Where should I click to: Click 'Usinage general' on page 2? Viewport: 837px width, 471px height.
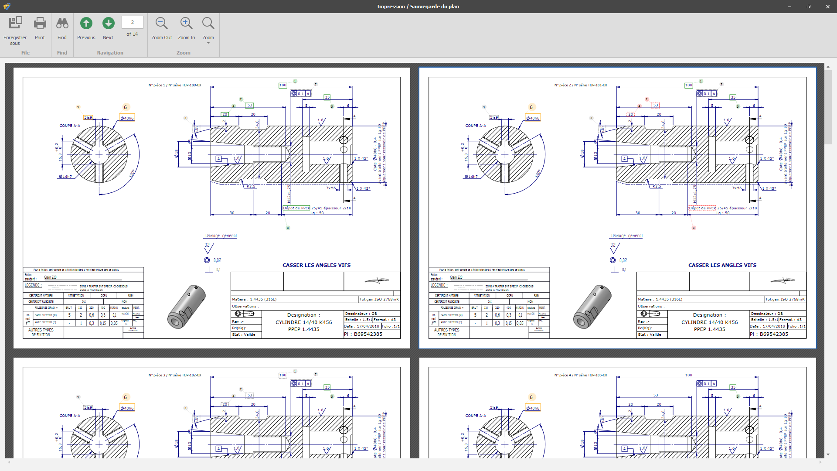click(627, 236)
